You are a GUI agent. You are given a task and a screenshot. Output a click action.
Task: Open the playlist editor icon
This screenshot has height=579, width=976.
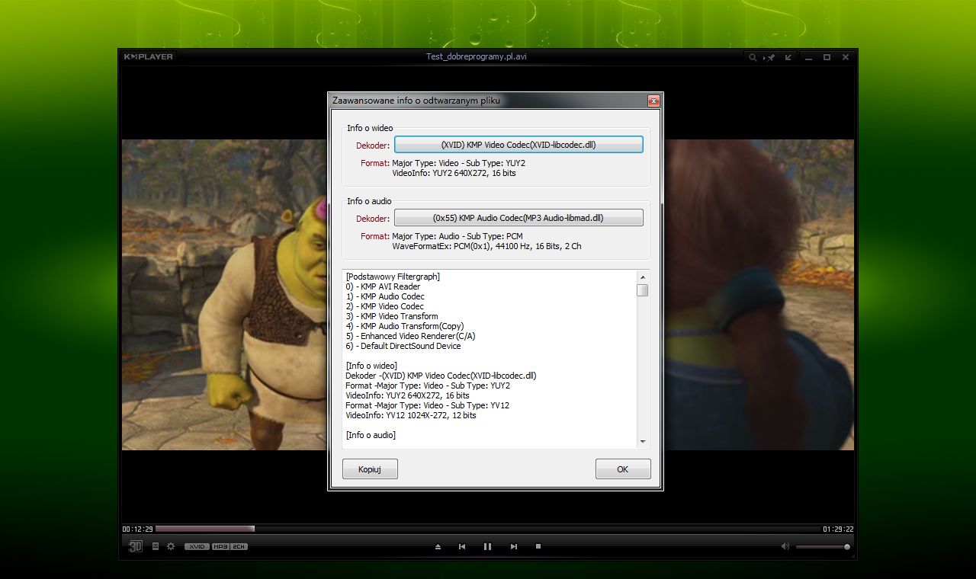click(156, 546)
